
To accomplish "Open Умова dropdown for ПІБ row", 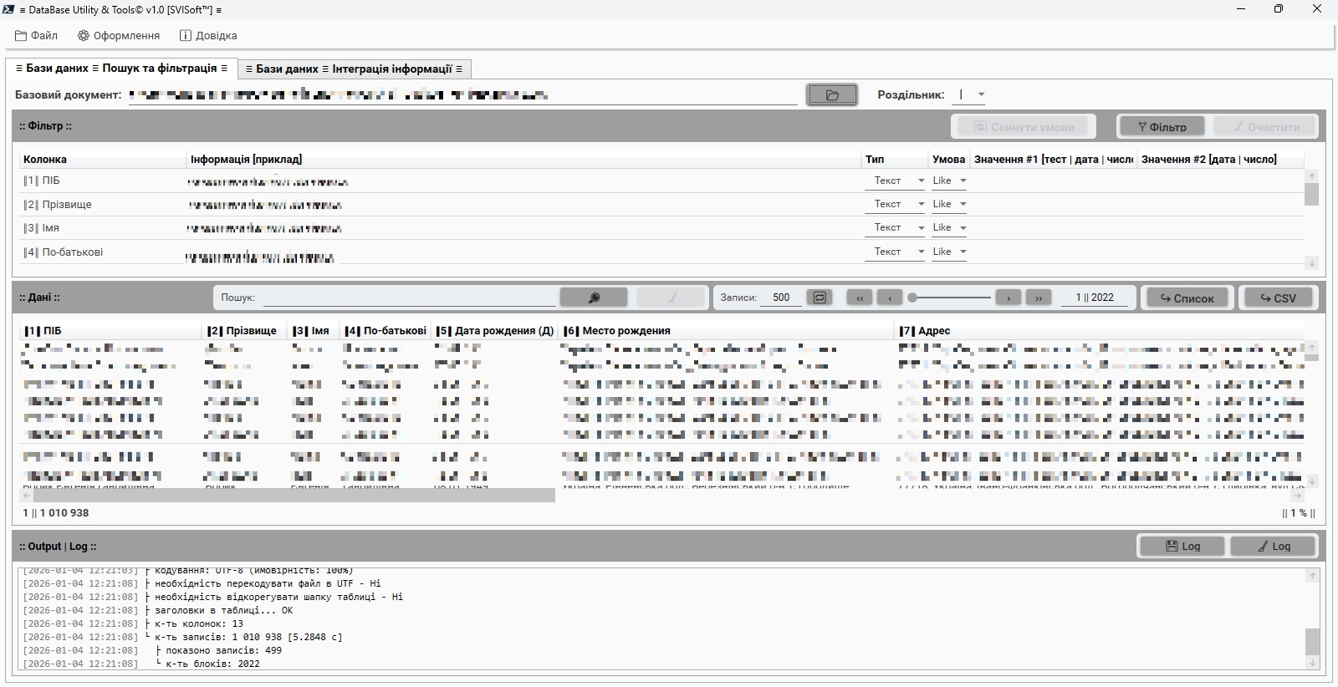I will point(949,181).
